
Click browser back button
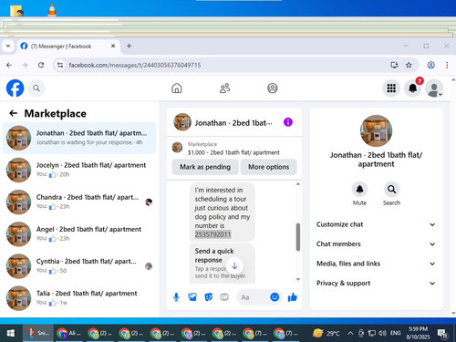tap(9, 65)
